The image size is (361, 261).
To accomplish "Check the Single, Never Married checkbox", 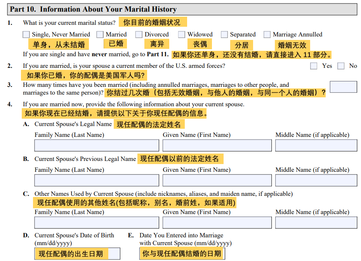I will point(26,35).
